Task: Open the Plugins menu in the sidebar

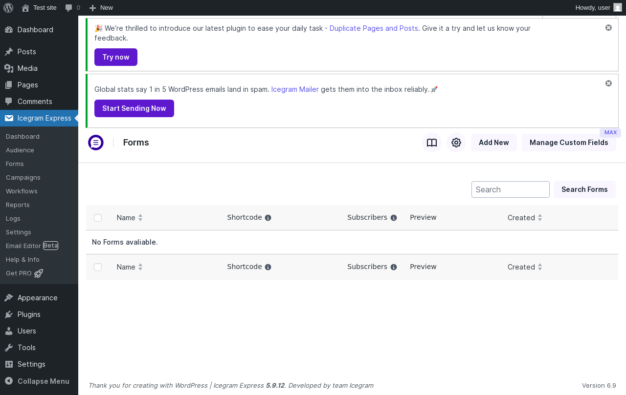Action: click(x=29, y=314)
